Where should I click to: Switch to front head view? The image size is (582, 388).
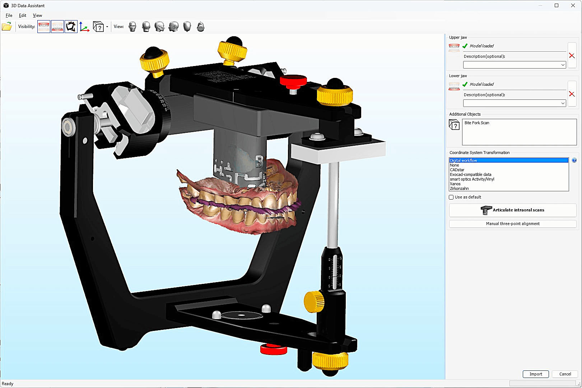pyautogui.click(x=132, y=27)
